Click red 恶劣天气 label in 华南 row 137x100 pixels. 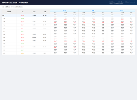[22, 16]
